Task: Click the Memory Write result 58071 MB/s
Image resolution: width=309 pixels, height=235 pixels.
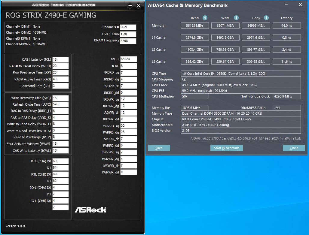Action: (225, 26)
